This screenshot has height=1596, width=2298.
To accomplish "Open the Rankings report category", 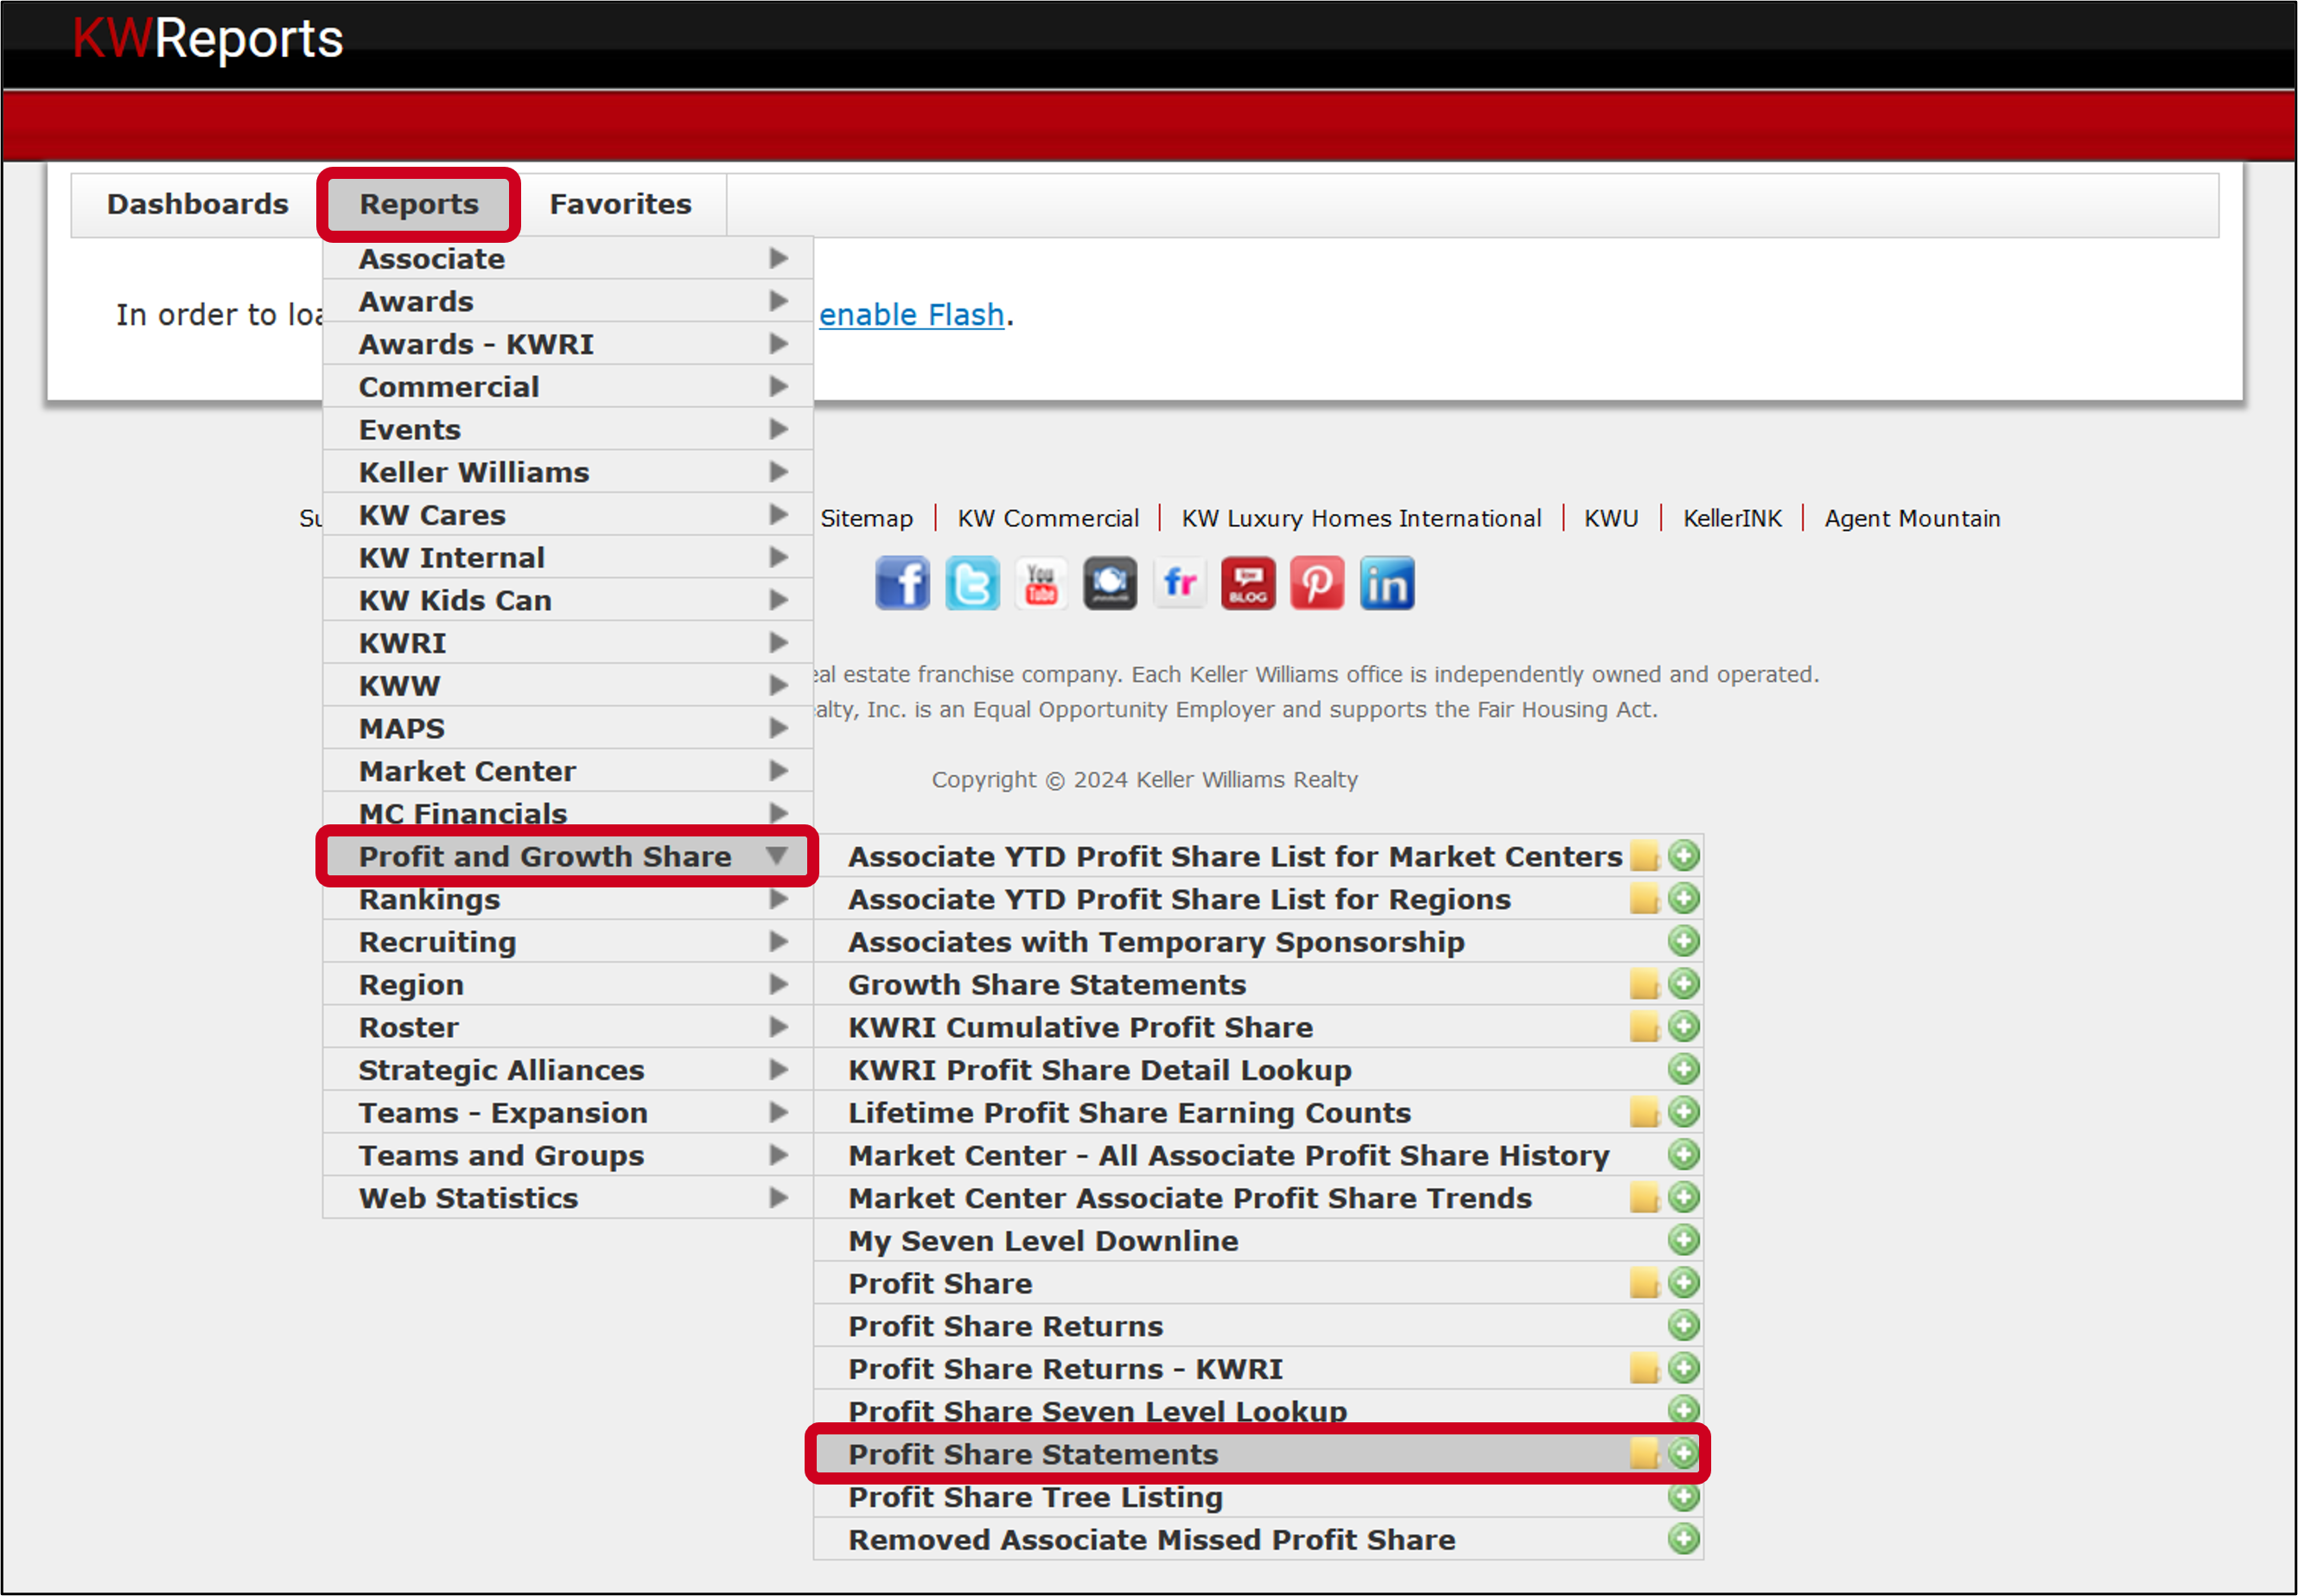I will click(430, 899).
